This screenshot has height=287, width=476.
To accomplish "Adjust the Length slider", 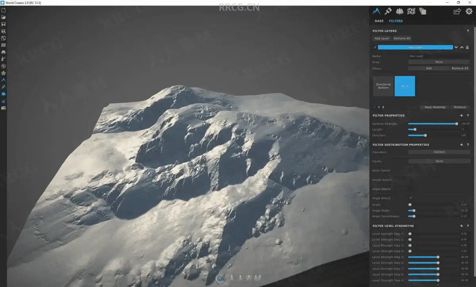I will tap(433, 129).
